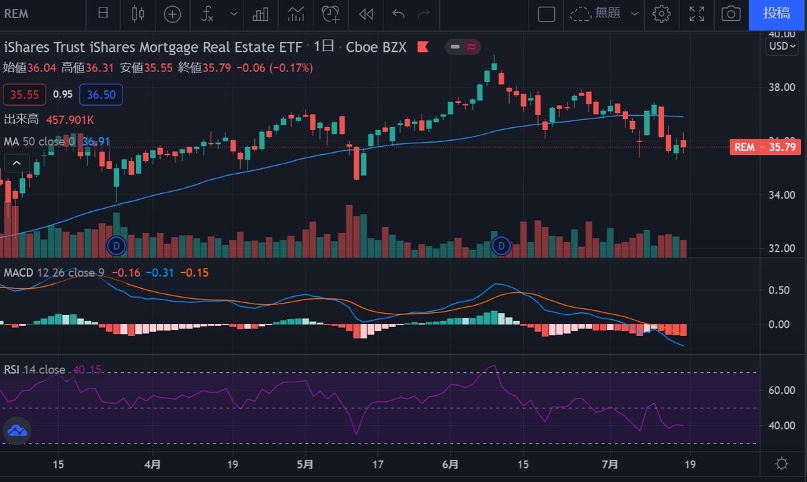807x482 pixels.
Task: Open the candlestick chart style menu
Action: 139,13
